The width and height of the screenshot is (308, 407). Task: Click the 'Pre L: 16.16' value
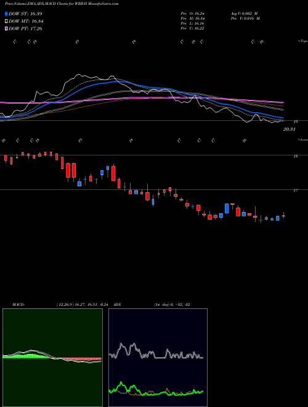[x=193, y=23]
